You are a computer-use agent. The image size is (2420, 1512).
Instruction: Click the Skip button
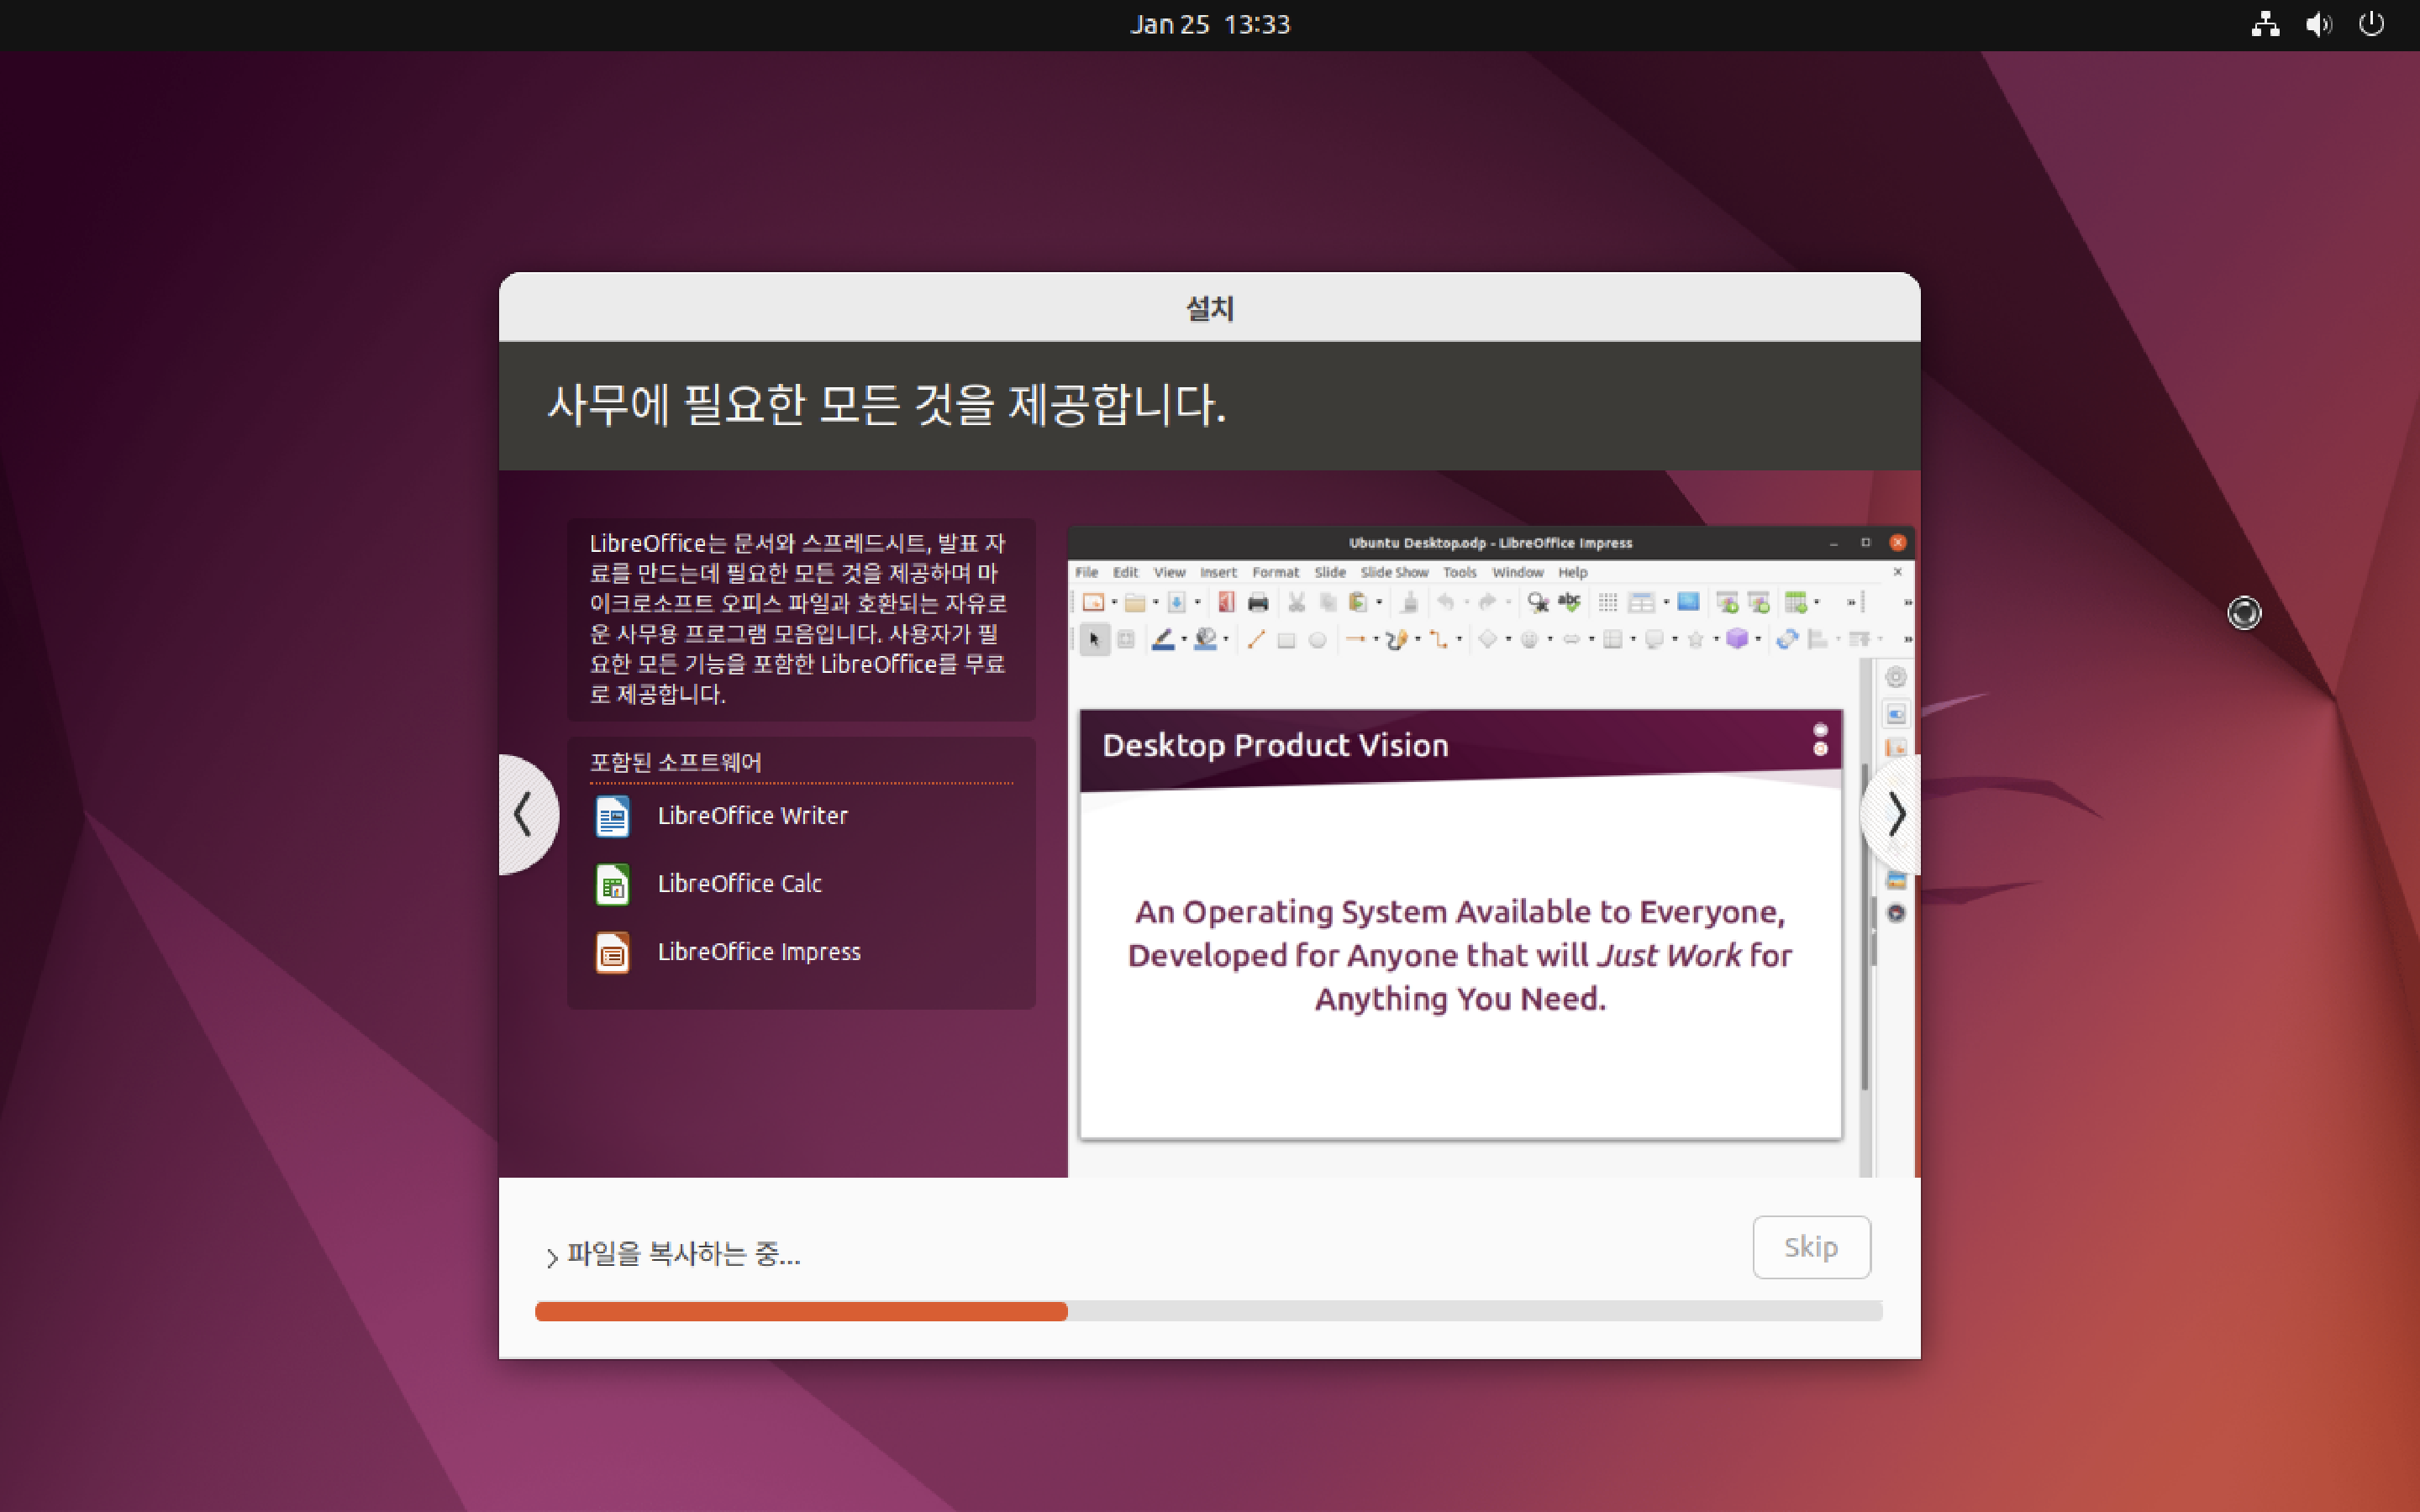coord(1811,1247)
